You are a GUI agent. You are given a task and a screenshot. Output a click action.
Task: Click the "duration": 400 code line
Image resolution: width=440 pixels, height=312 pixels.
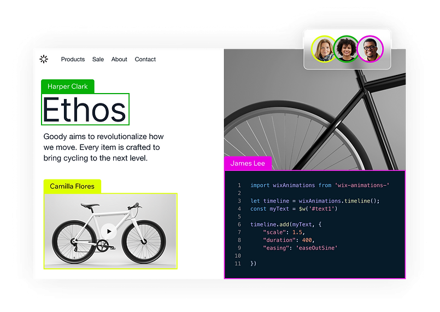(x=289, y=240)
